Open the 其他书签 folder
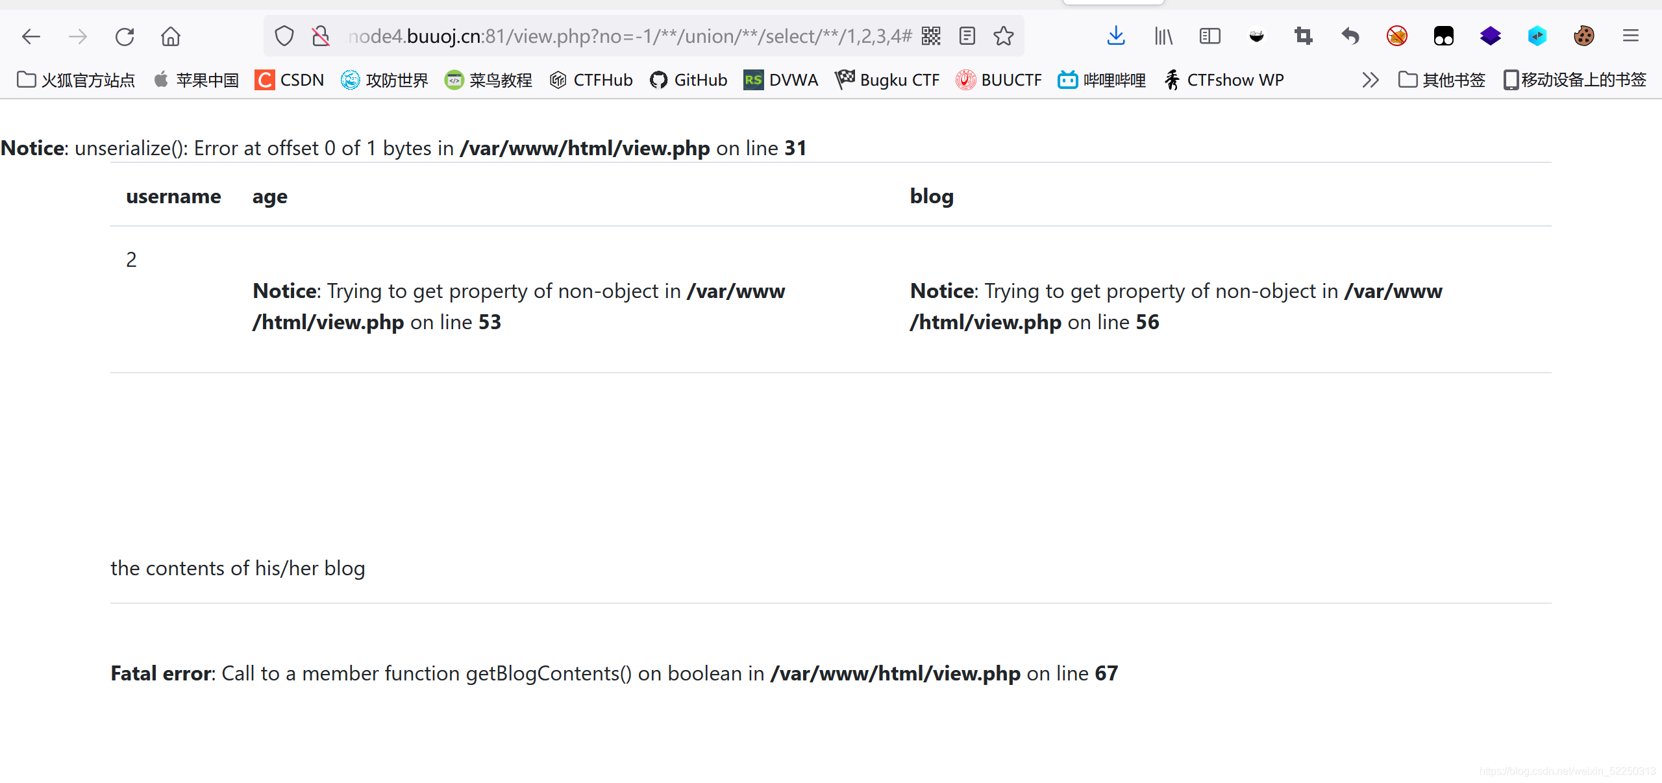 1442,81
